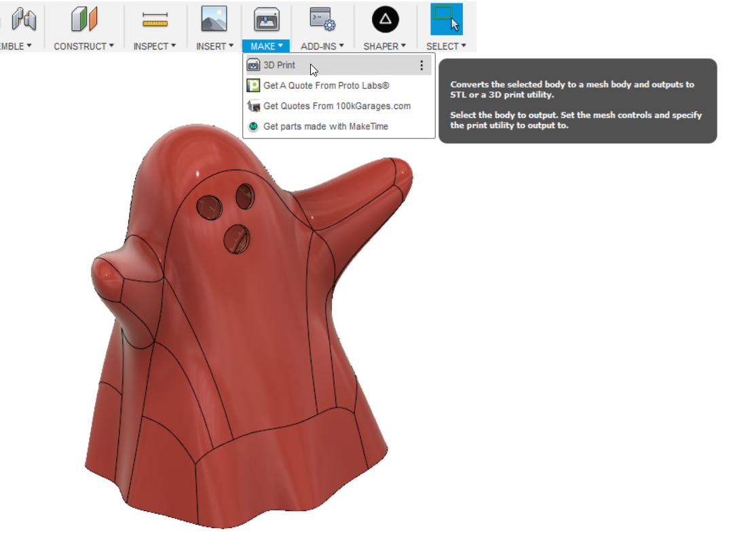733x549 pixels.
Task: Choose 3D Print from Make menu
Action: [x=339, y=65]
